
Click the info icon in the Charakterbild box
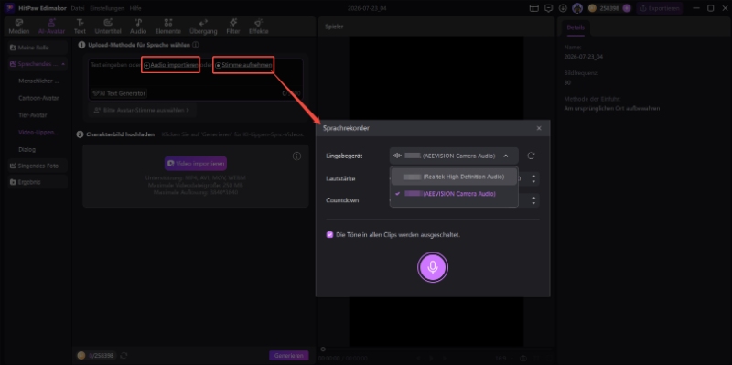(296, 156)
